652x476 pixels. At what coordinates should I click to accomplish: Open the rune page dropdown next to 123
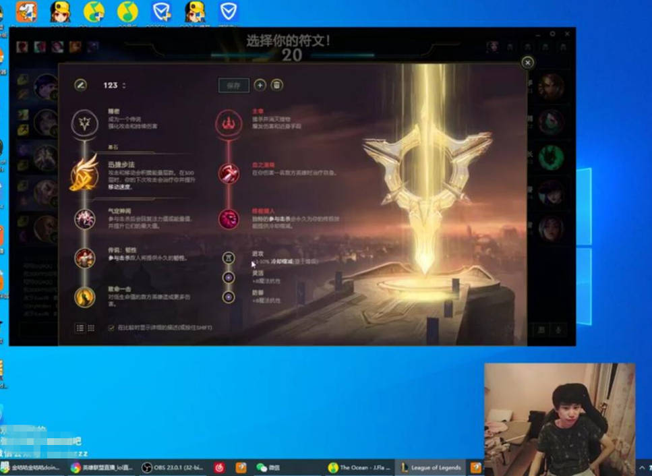pyautogui.click(x=124, y=86)
